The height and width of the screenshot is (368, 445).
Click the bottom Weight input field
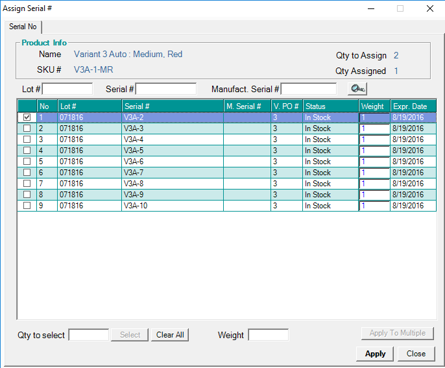[268, 335]
